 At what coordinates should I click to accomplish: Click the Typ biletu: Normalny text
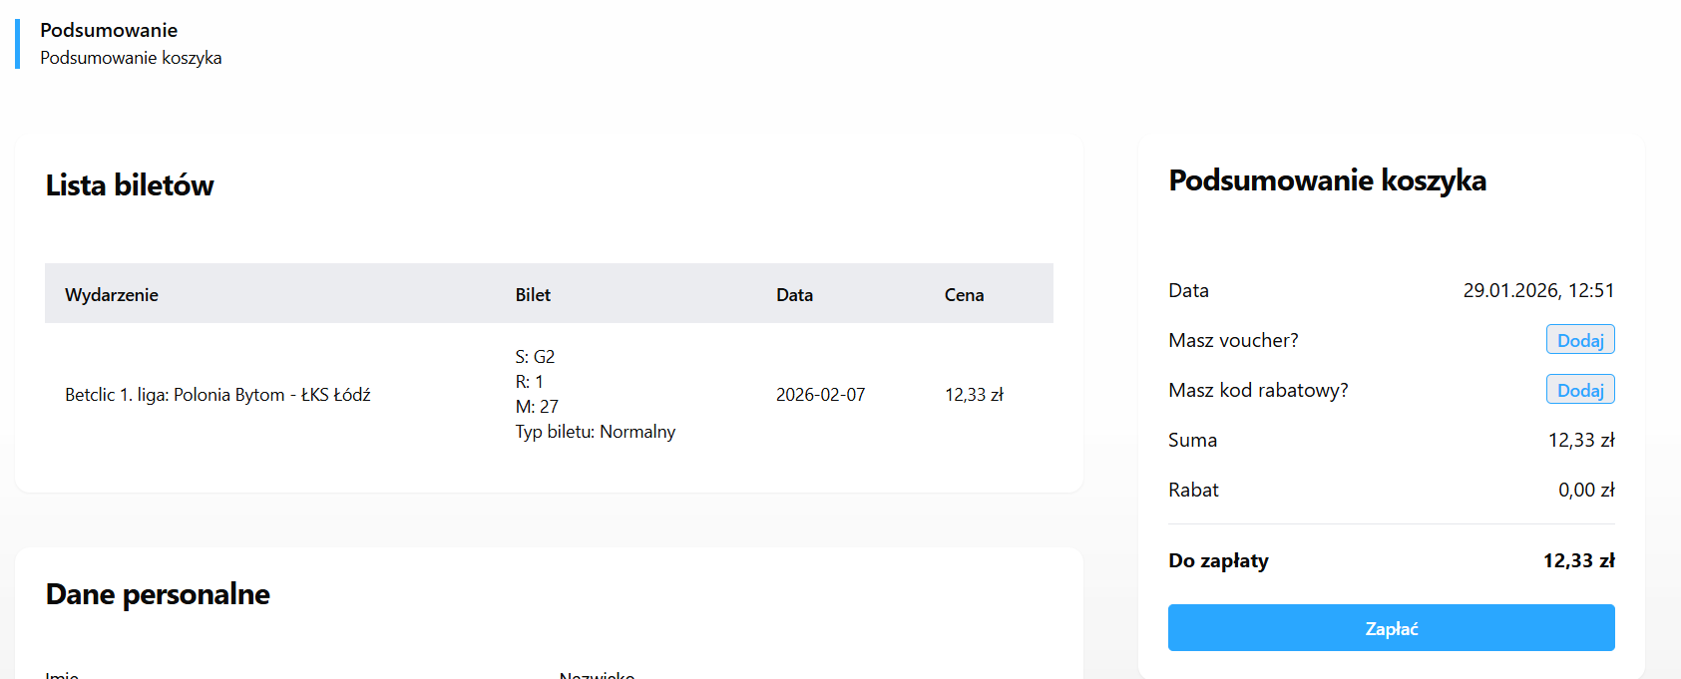[x=595, y=432]
